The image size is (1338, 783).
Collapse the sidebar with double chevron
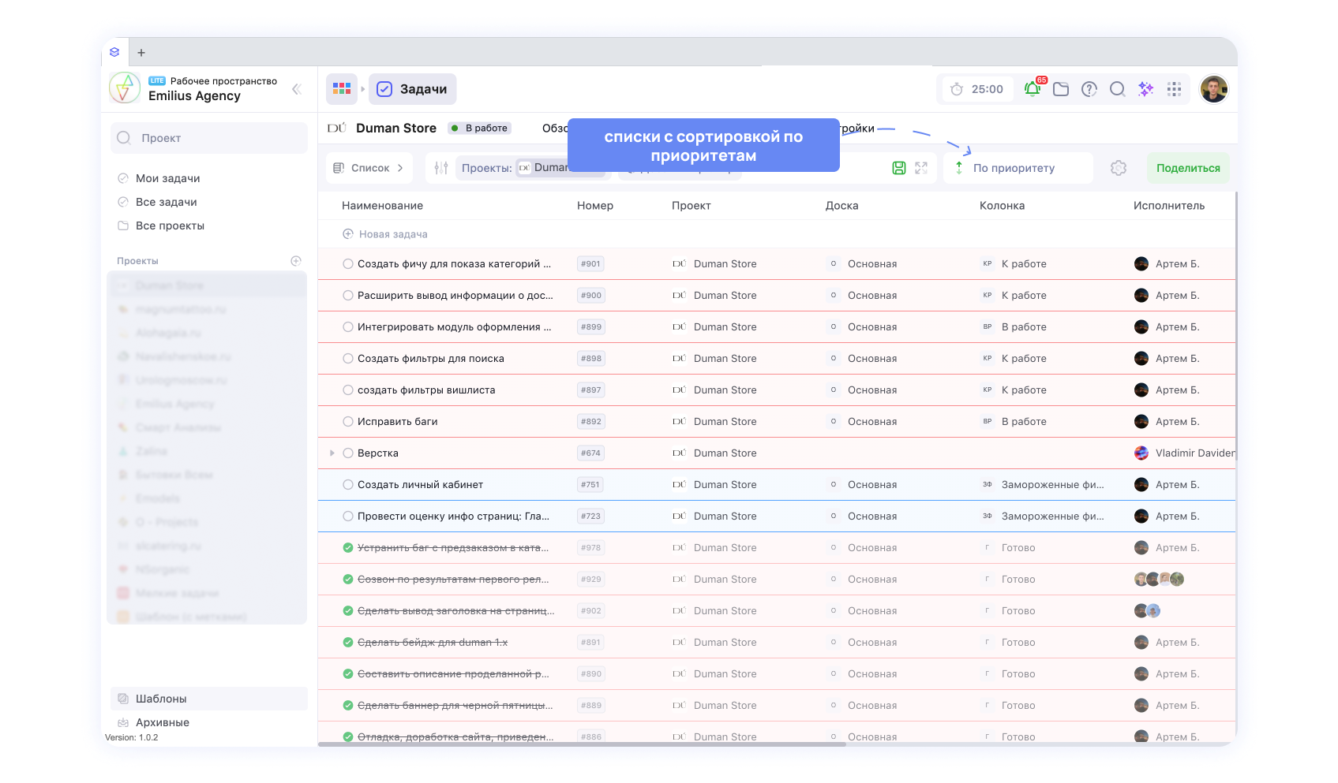pyautogui.click(x=297, y=89)
